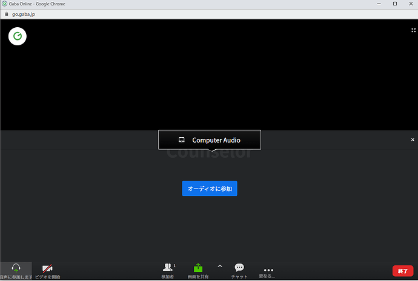Click the blue オーディオに参加 button
Viewport: 418px width, 281px height.
tap(210, 189)
